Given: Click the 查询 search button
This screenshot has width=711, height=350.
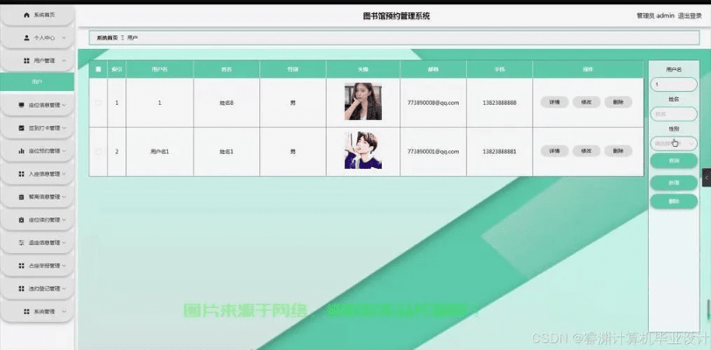Looking at the screenshot, I should pos(673,161).
